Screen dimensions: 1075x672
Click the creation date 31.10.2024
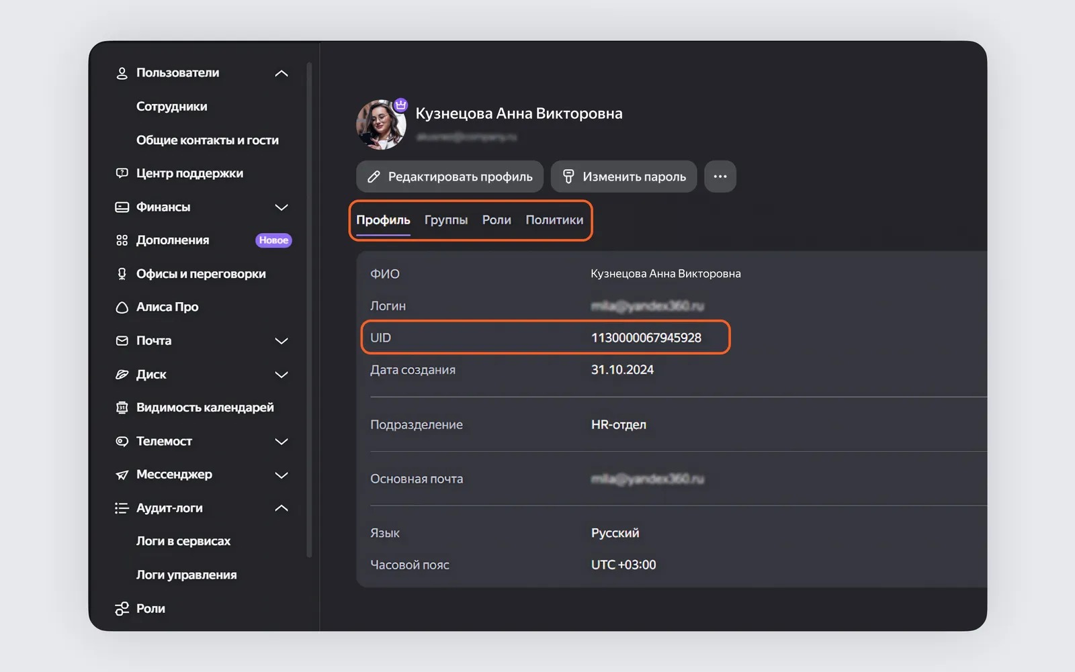(622, 370)
